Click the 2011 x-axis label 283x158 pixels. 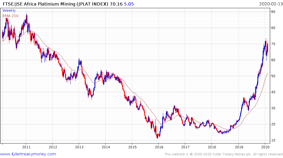click(26, 147)
